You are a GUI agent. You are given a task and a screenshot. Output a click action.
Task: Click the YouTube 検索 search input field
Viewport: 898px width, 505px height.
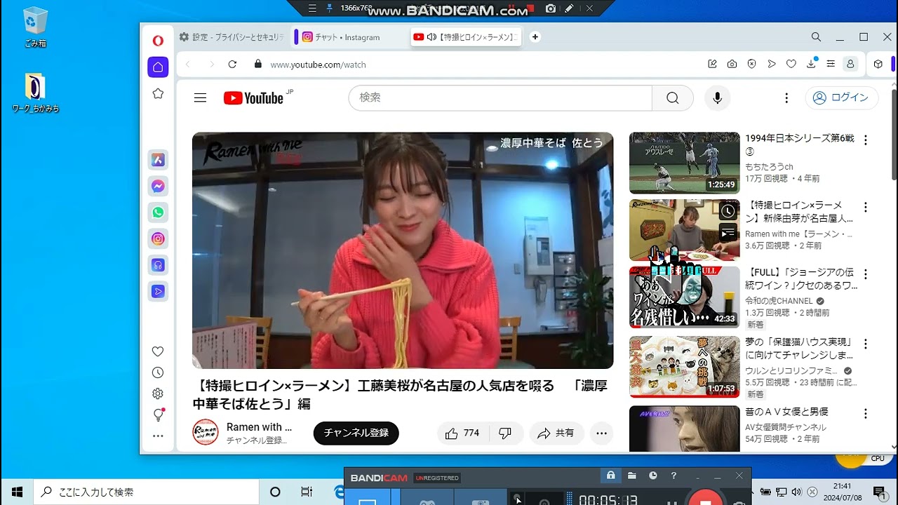(x=500, y=98)
